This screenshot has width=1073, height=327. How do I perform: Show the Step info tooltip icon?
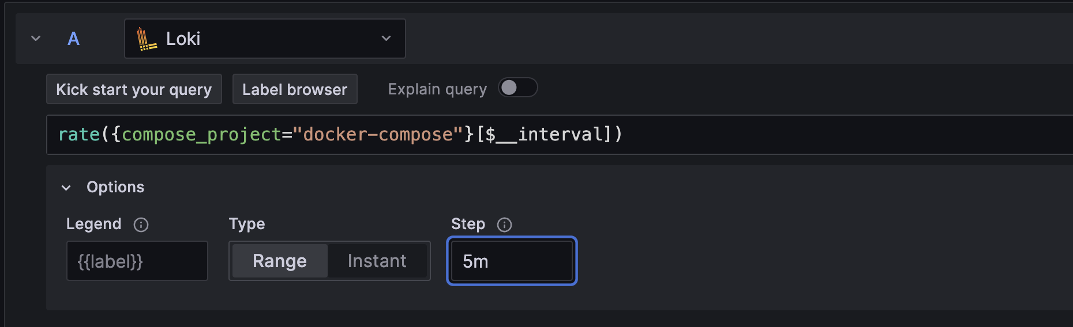[x=504, y=225]
